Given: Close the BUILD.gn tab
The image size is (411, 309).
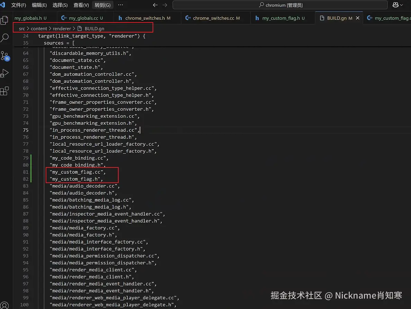Looking at the screenshot, I should pyautogui.click(x=357, y=18).
